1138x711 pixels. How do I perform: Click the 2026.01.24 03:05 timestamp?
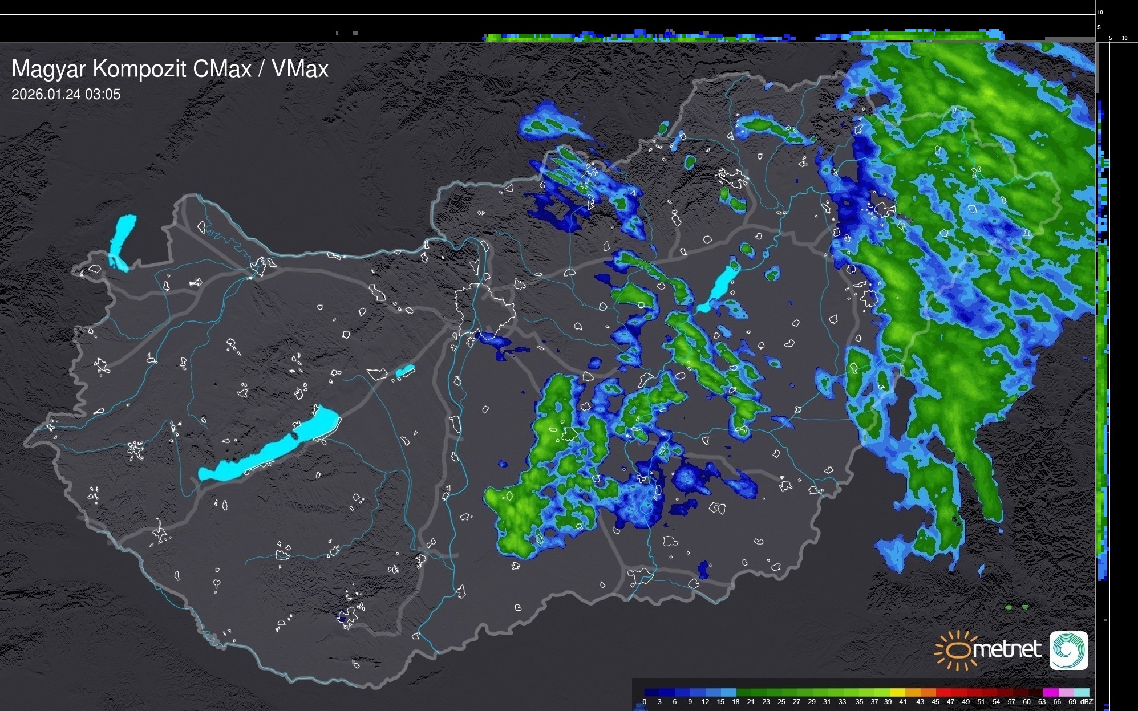click(x=66, y=95)
